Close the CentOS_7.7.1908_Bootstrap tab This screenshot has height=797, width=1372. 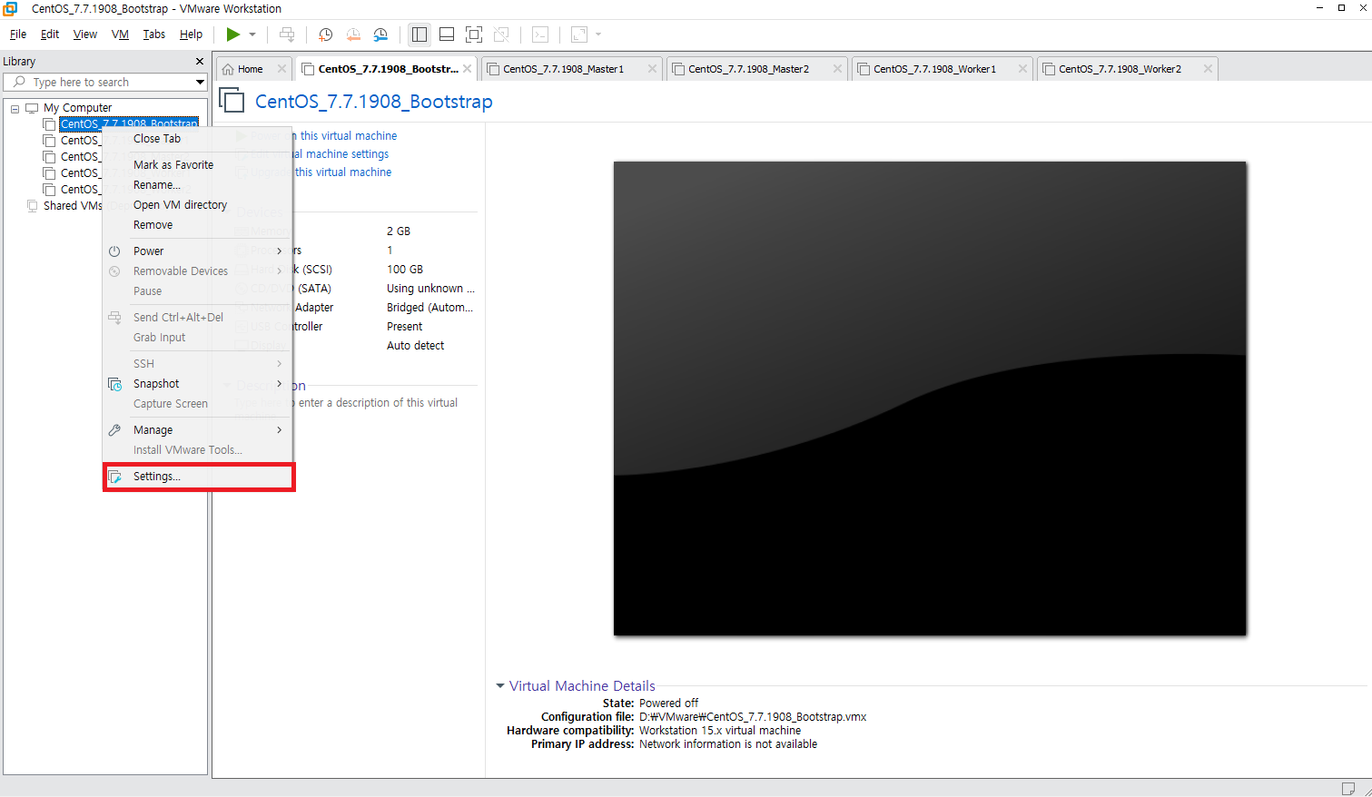(467, 69)
